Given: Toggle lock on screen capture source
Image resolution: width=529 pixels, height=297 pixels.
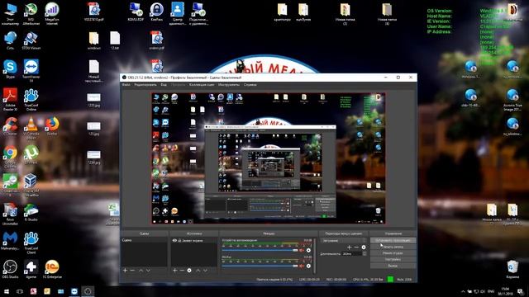Looking at the screenshot, I should coord(179,240).
